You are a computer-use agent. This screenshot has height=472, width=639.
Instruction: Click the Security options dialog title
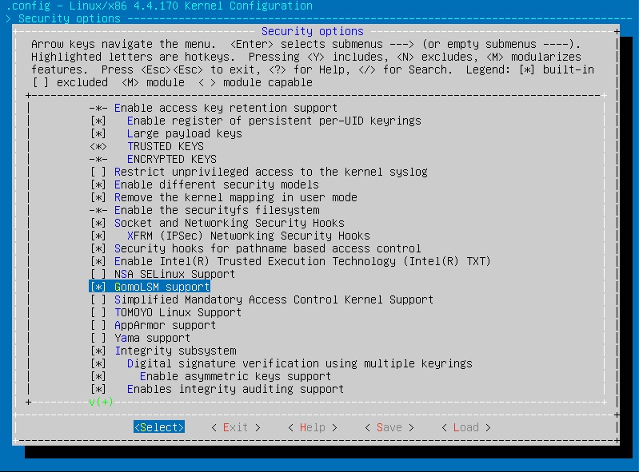coord(312,31)
